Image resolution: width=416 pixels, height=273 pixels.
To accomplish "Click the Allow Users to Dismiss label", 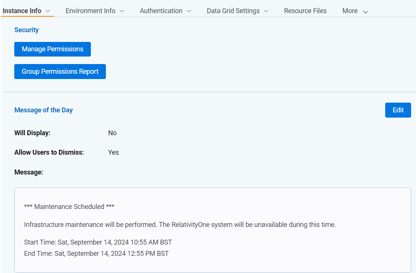I will (x=49, y=152).
